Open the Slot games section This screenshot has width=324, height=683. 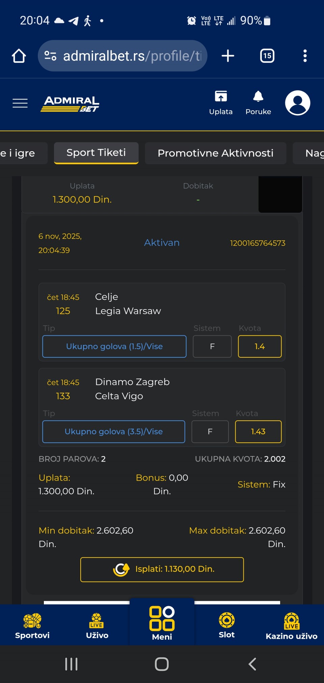click(x=226, y=626)
